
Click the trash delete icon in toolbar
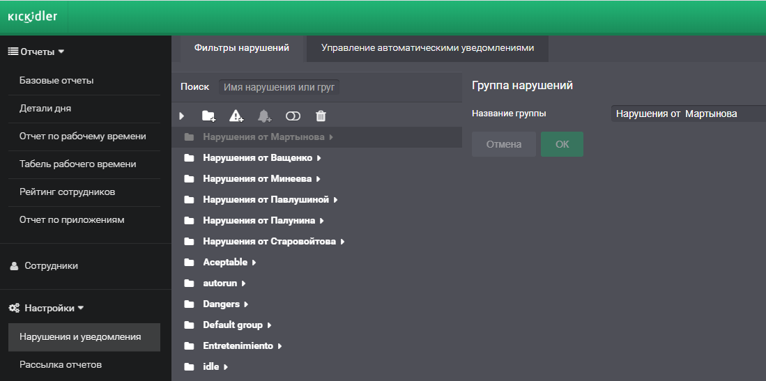[x=321, y=116]
